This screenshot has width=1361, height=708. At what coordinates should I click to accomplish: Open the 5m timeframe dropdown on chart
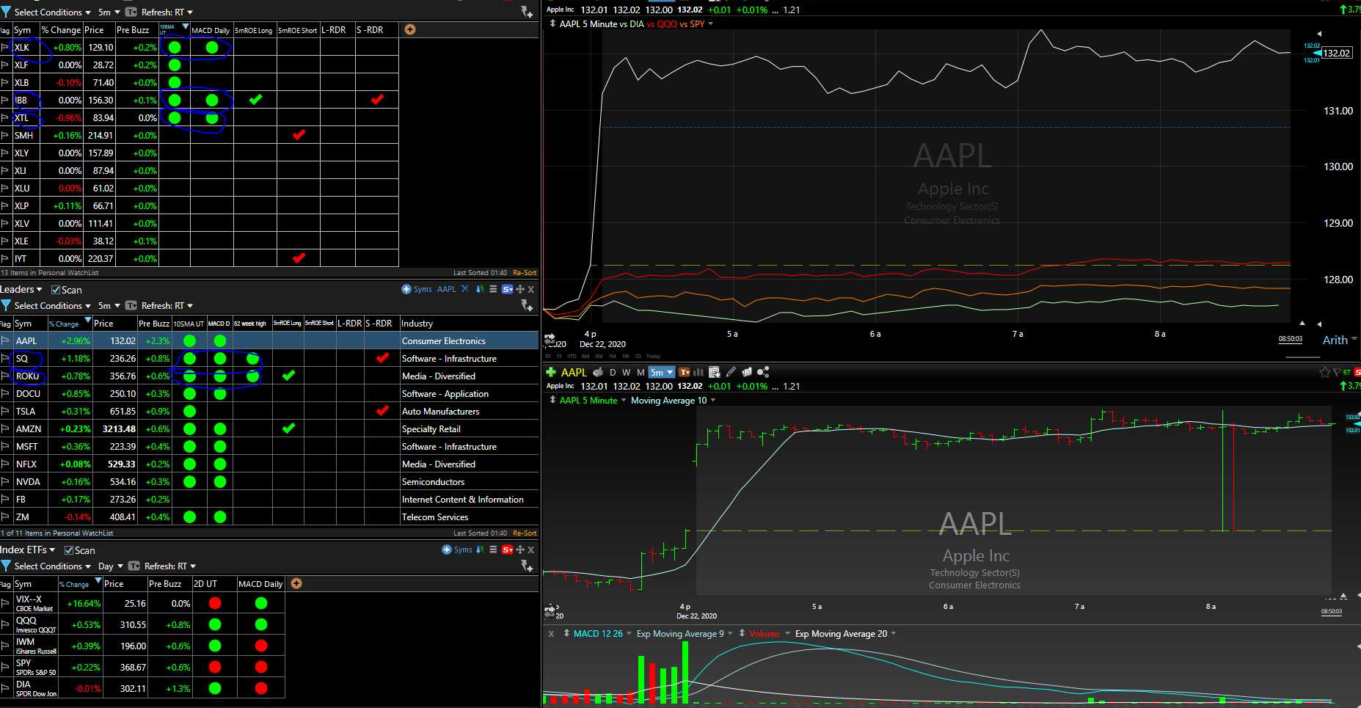coord(661,372)
